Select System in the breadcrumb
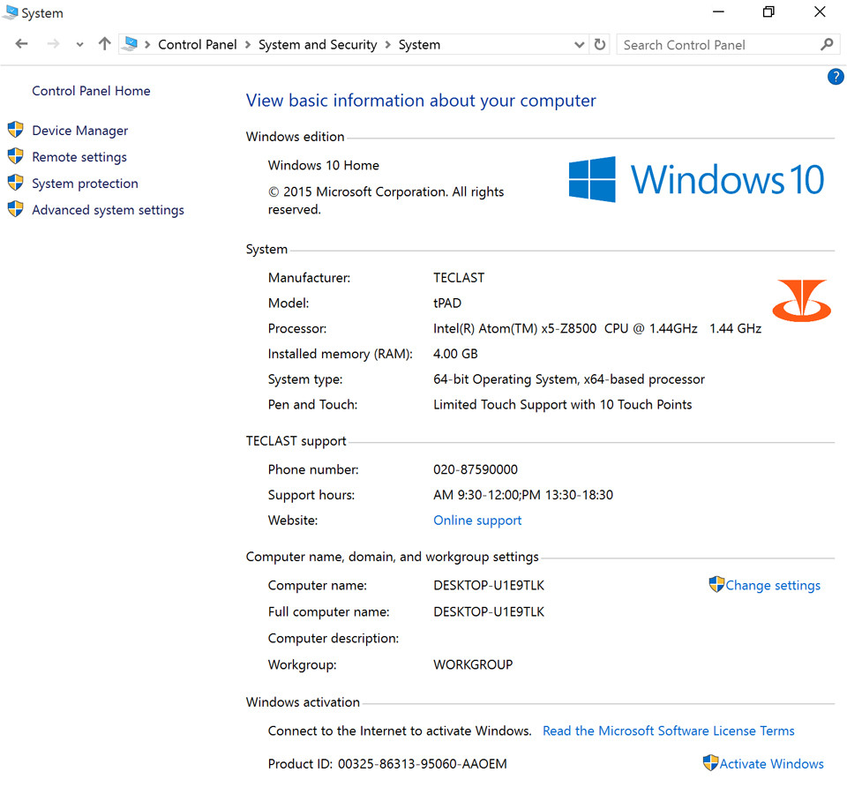The image size is (847, 802). tap(419, 45)
